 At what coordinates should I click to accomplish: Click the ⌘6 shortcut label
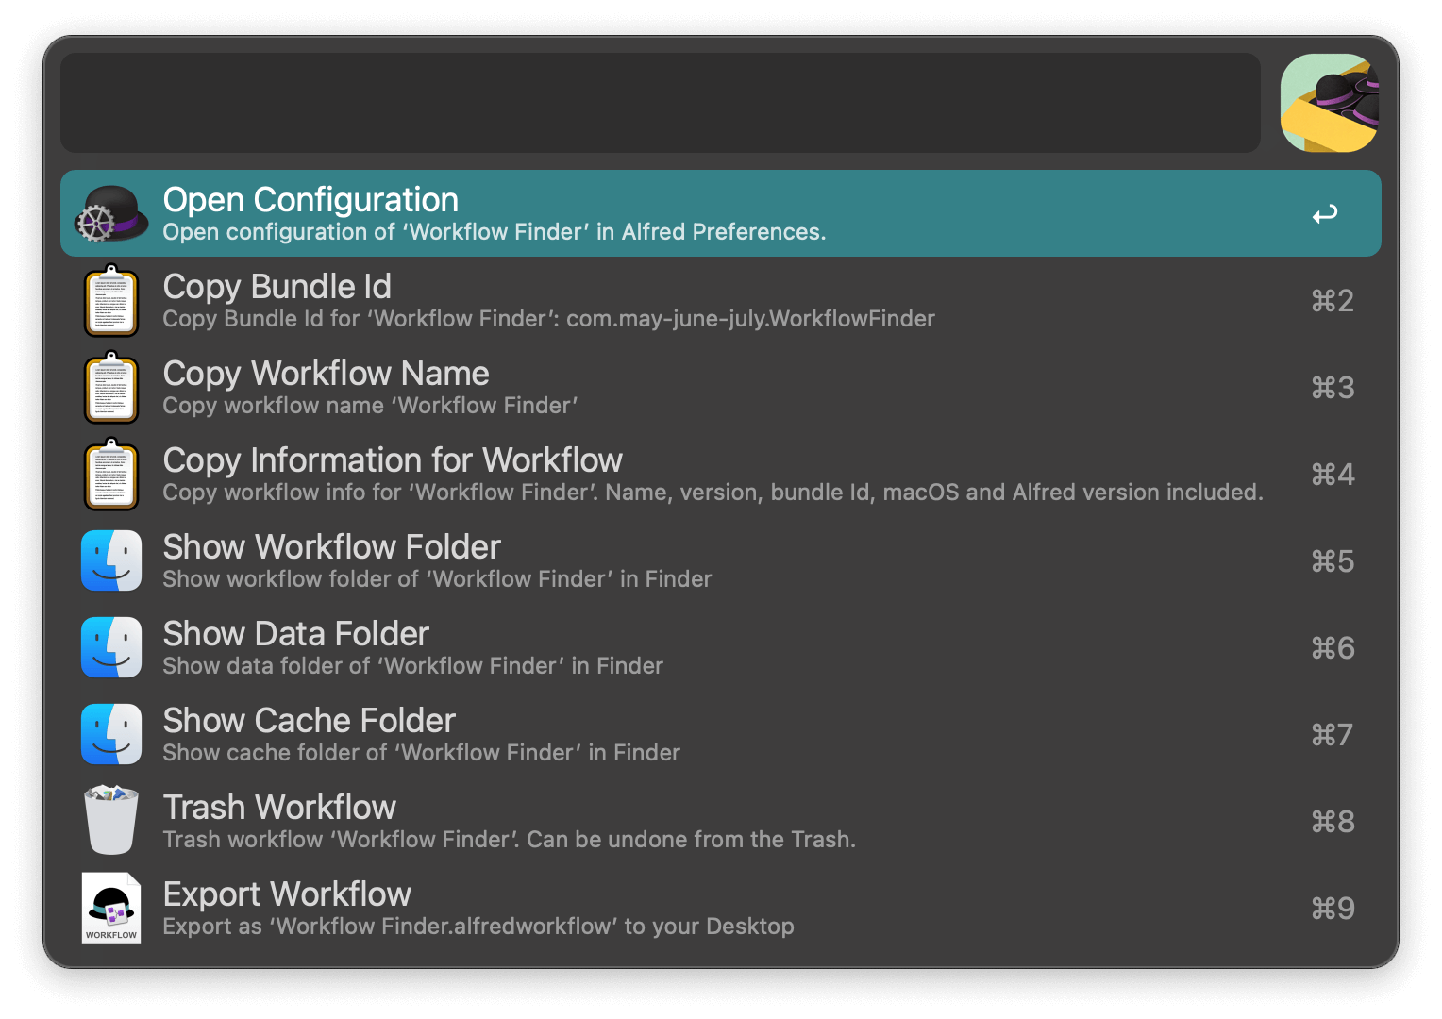[1333, 648]
